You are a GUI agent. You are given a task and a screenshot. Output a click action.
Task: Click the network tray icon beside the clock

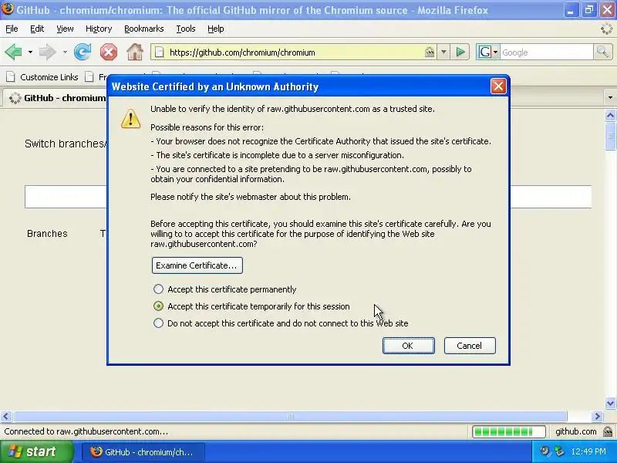coord(559,451)
